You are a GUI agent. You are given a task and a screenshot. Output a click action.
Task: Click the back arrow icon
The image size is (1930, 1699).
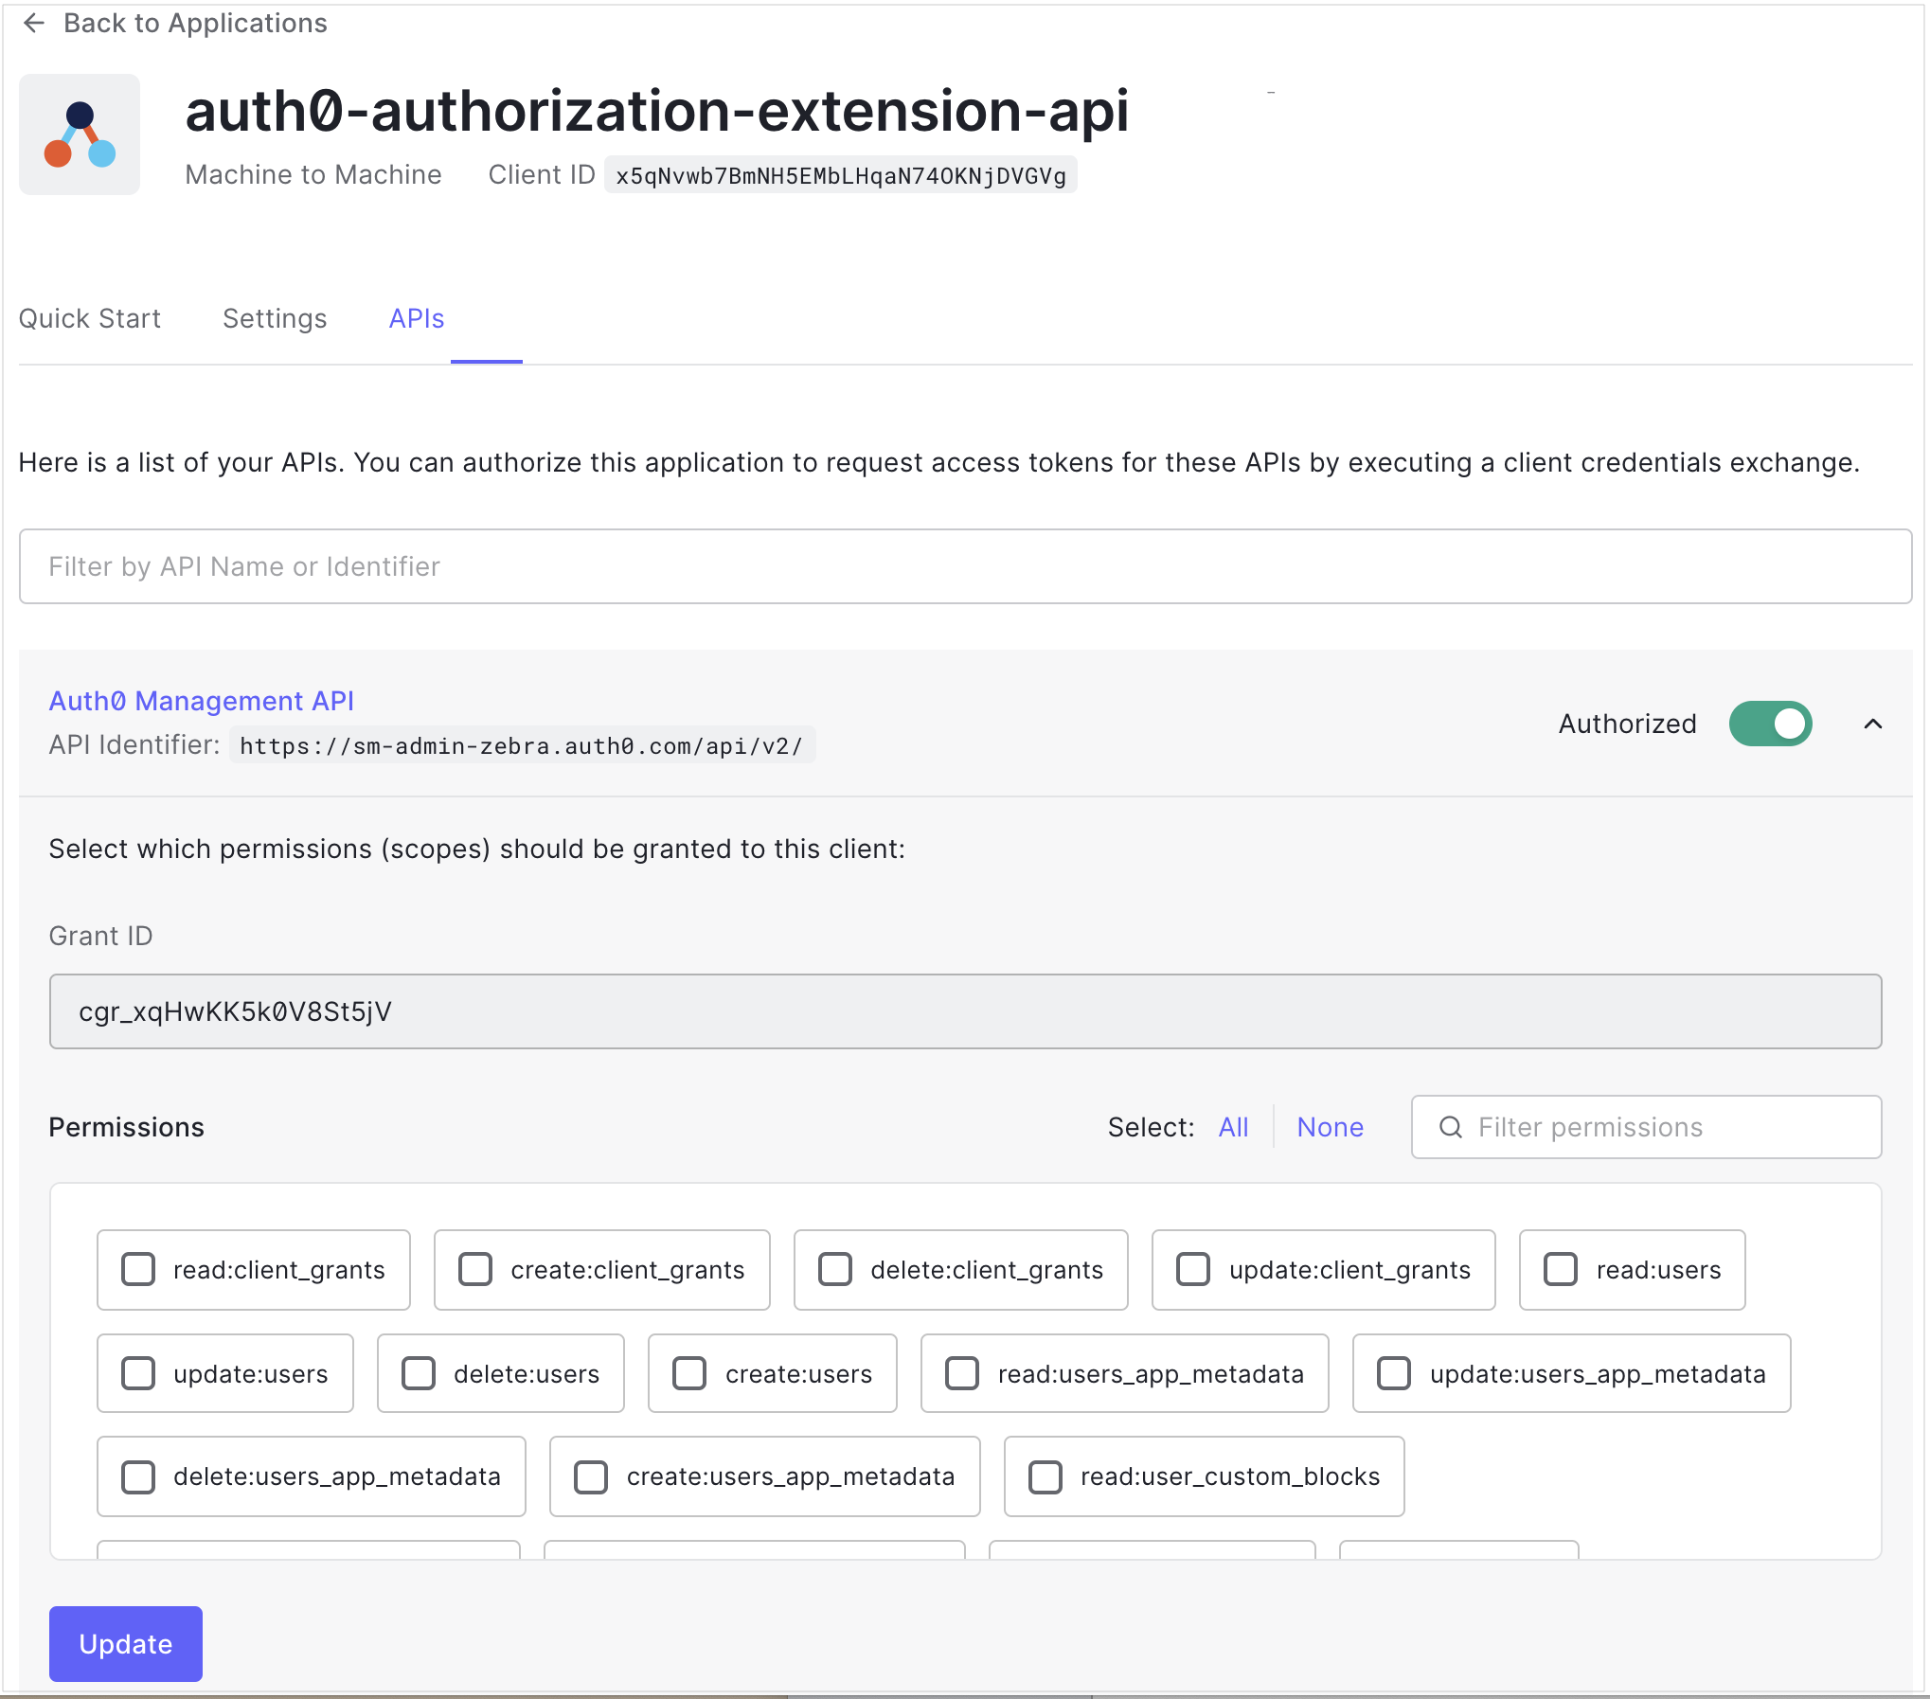(34, 23)
